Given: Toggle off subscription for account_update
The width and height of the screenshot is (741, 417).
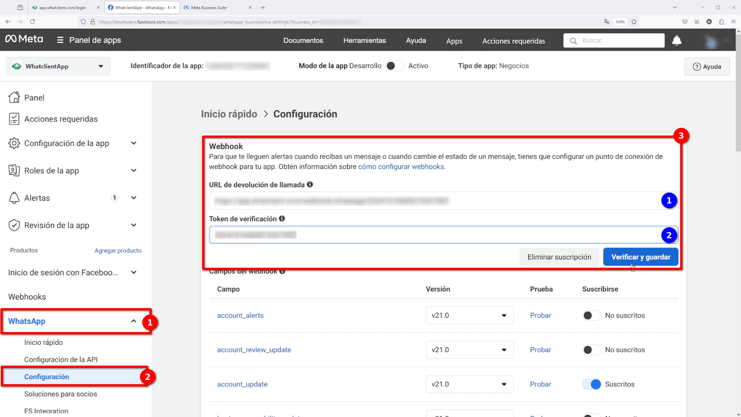Looking at the screenshot, I should (592, 384).
